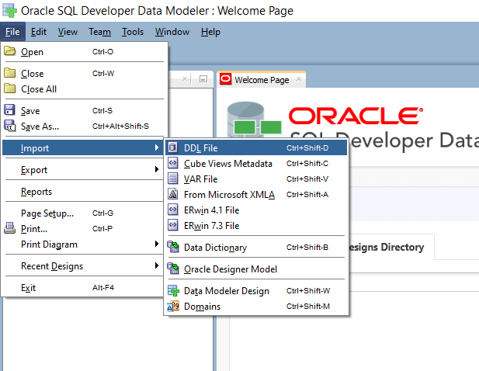Select Domains import option

(x=256, y=307)
